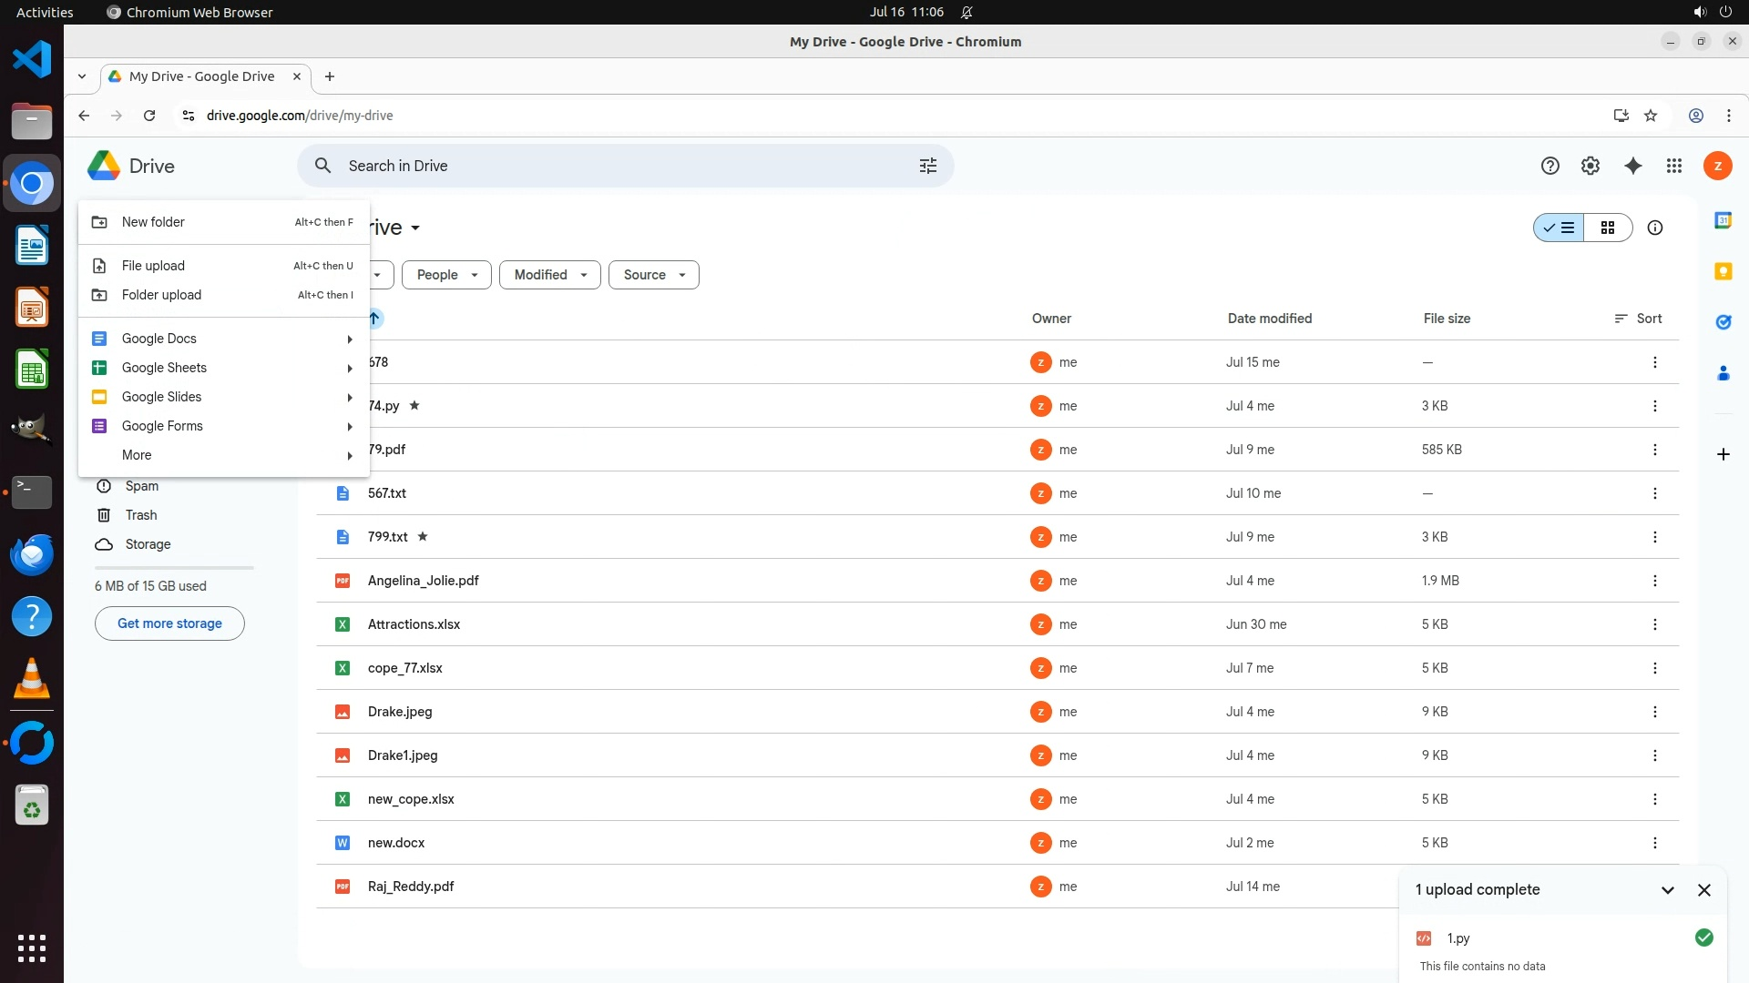Screen dimensions: 1749x983
Task: Toggle sort direction arrow on Name column
Action: [x=374, y=319]
